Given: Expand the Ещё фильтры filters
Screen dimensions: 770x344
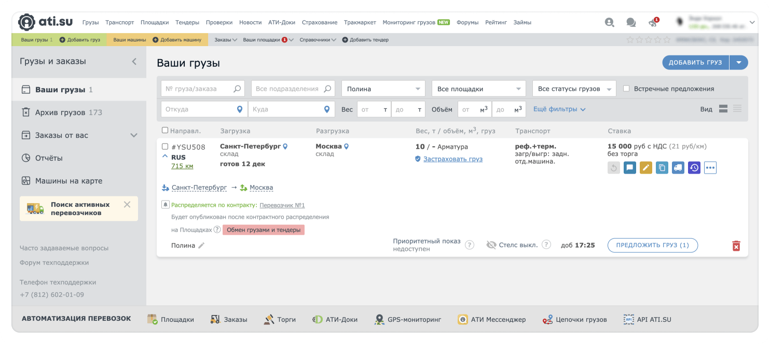Looking at the screenshot, I should click(x=559, y=109).
